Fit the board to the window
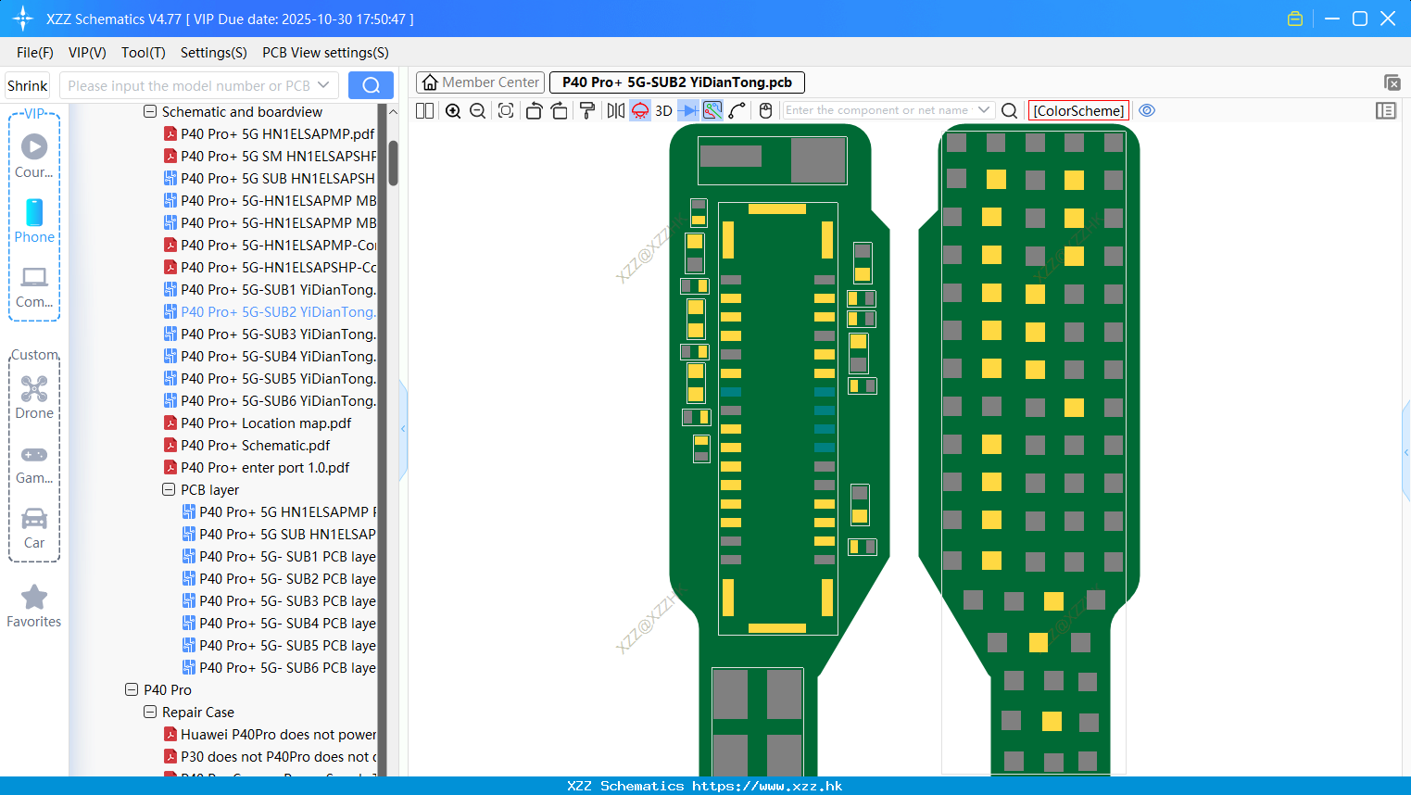Image resolution: width=1411 pixels, height=795 pixels. (x=506, y=110)
